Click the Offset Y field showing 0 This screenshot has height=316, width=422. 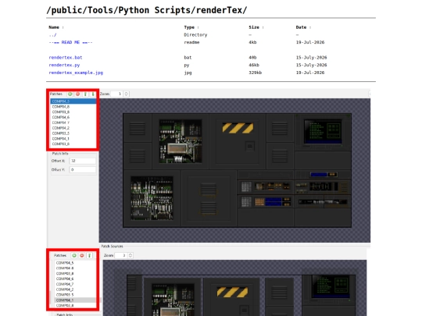coord(82,169)
